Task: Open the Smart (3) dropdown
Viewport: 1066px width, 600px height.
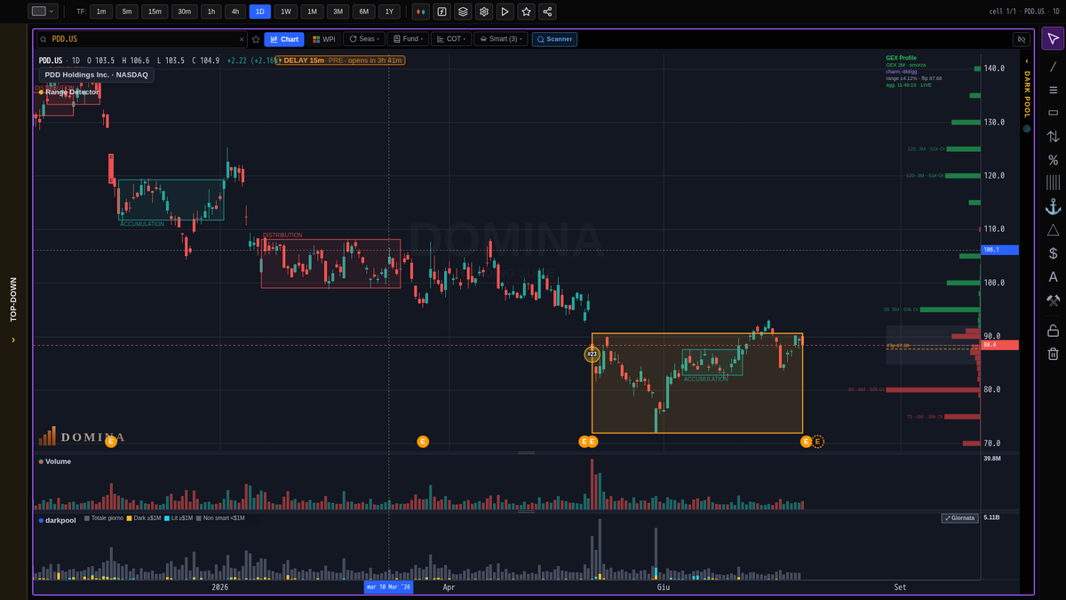Action: 501,39
